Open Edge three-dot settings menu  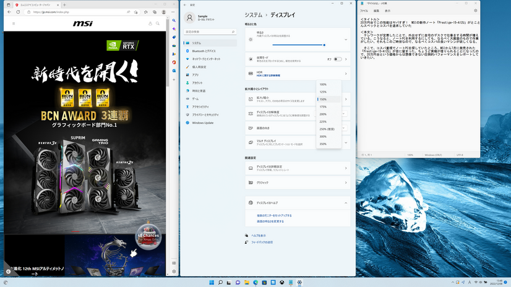point(173,12)
